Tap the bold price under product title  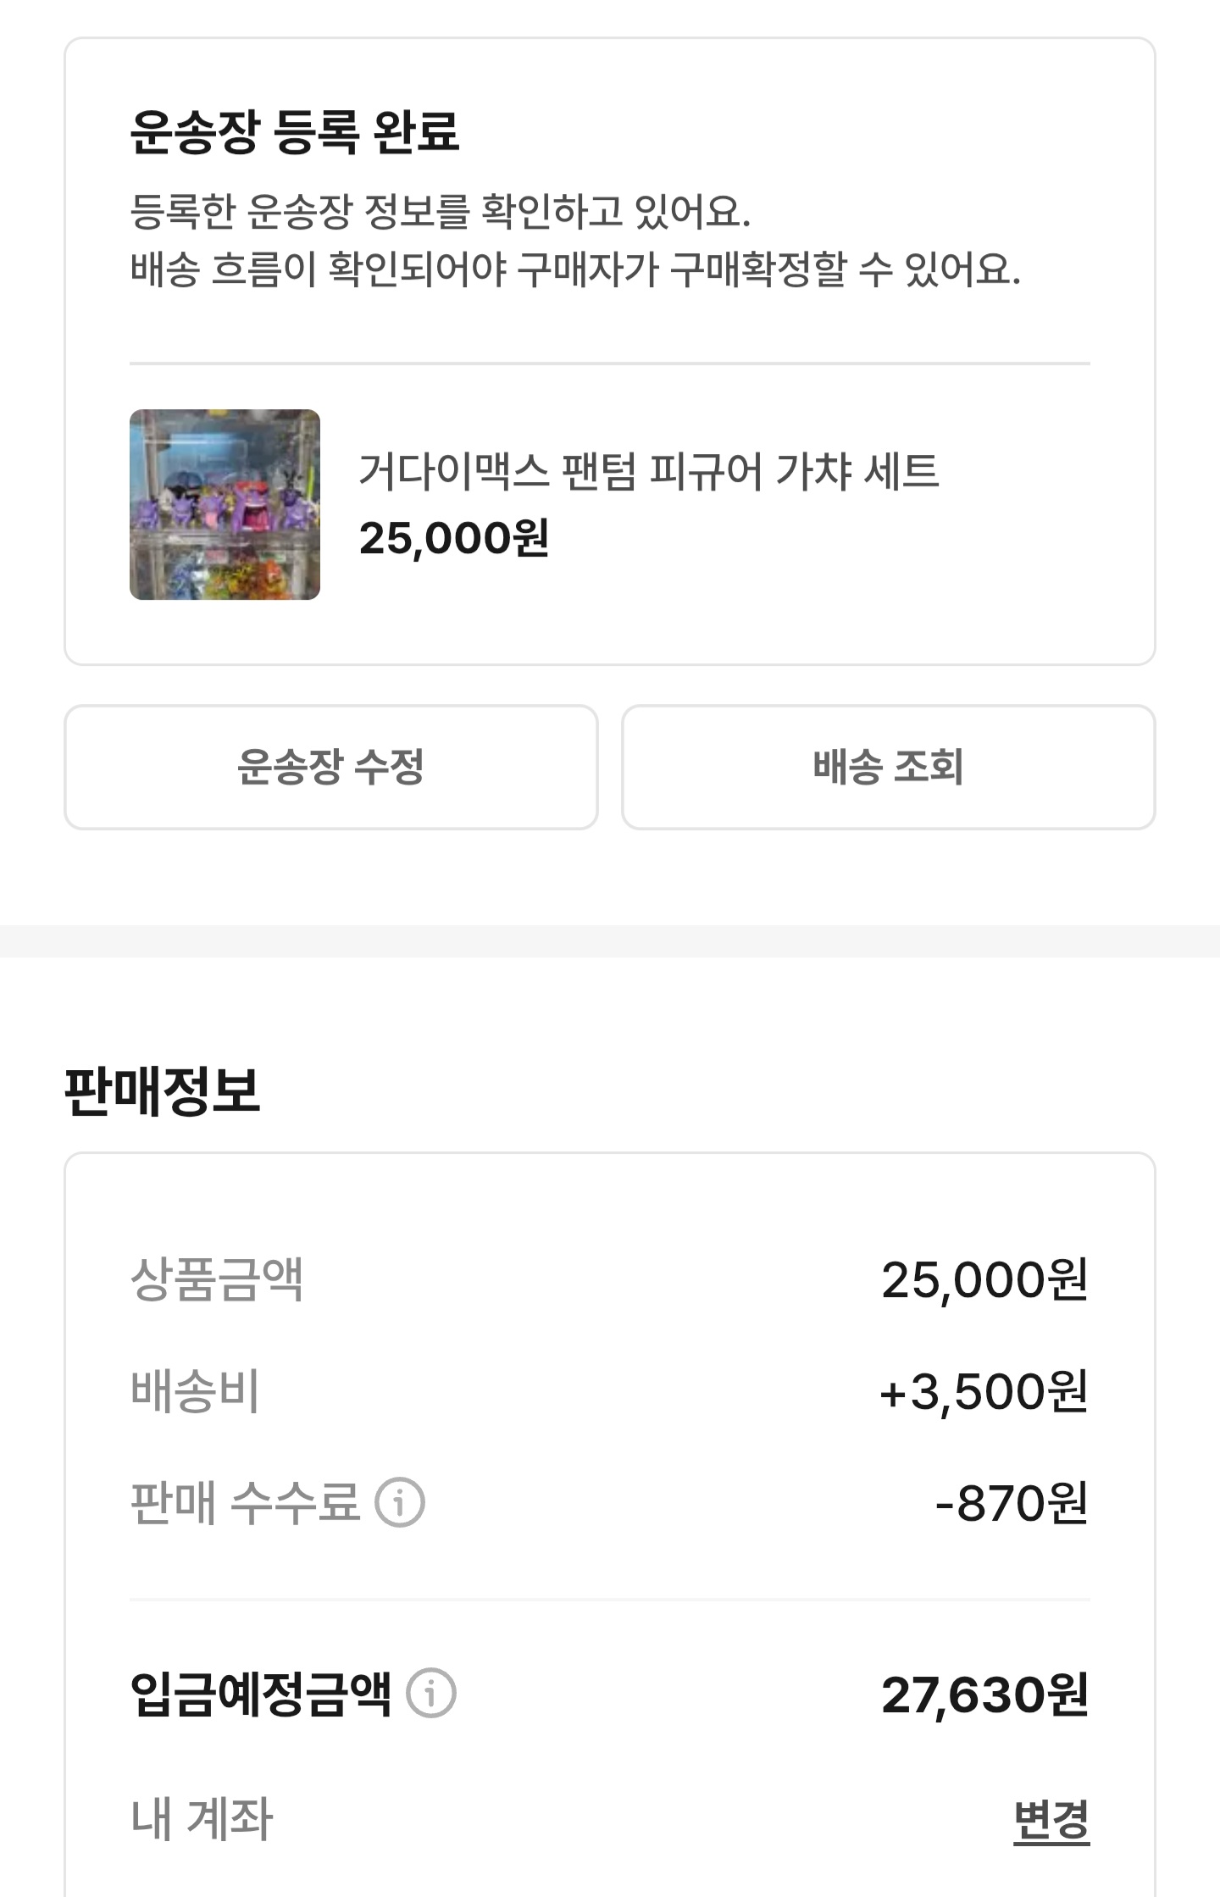(454, 538)
